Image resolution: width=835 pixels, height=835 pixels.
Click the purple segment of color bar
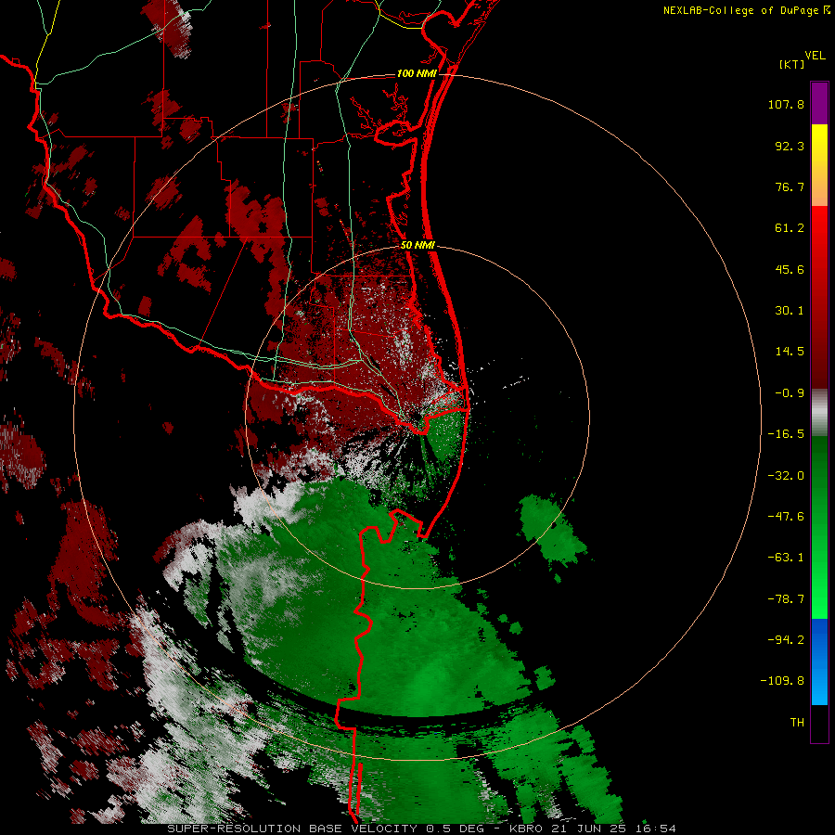click(x=819, y=103)
